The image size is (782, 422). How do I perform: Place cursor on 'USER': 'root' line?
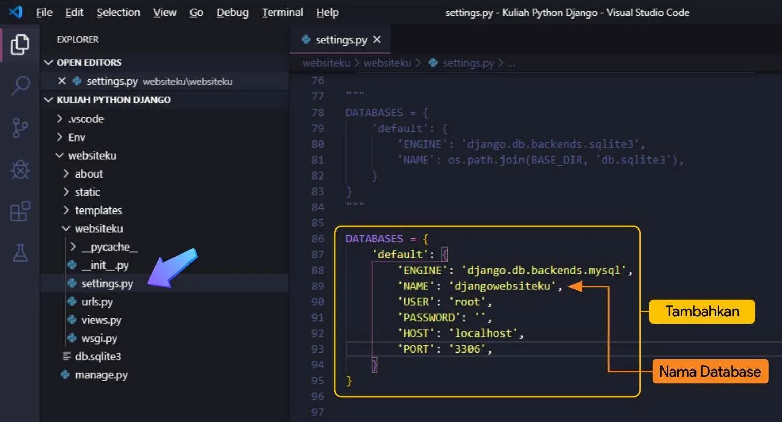coord(444,302)
